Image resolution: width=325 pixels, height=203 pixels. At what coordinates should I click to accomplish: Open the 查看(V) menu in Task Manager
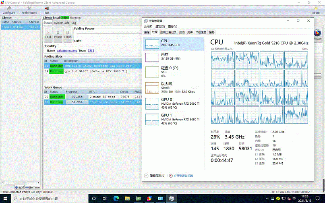[172, 27]
